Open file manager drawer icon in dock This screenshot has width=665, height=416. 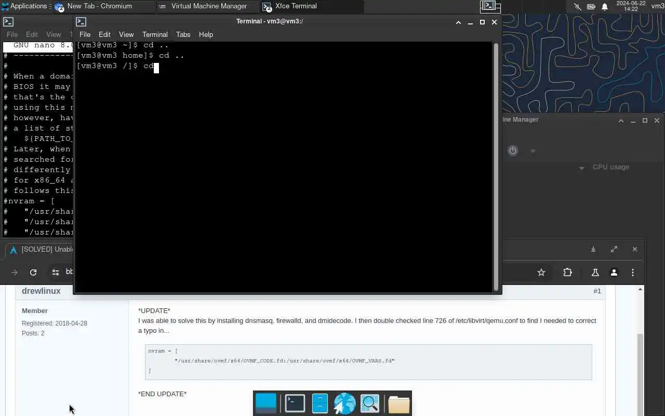point(320,404)
